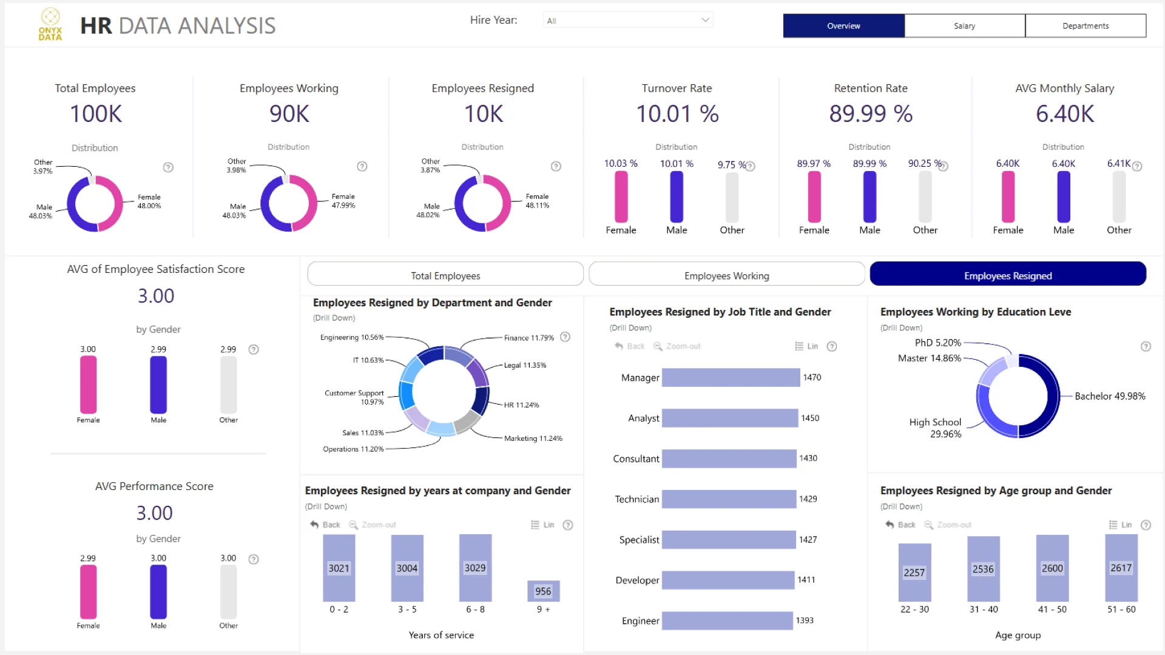Toggle Lin scale in Age group chart
Screen dimensions: 1165x655
pos(1121,525)
